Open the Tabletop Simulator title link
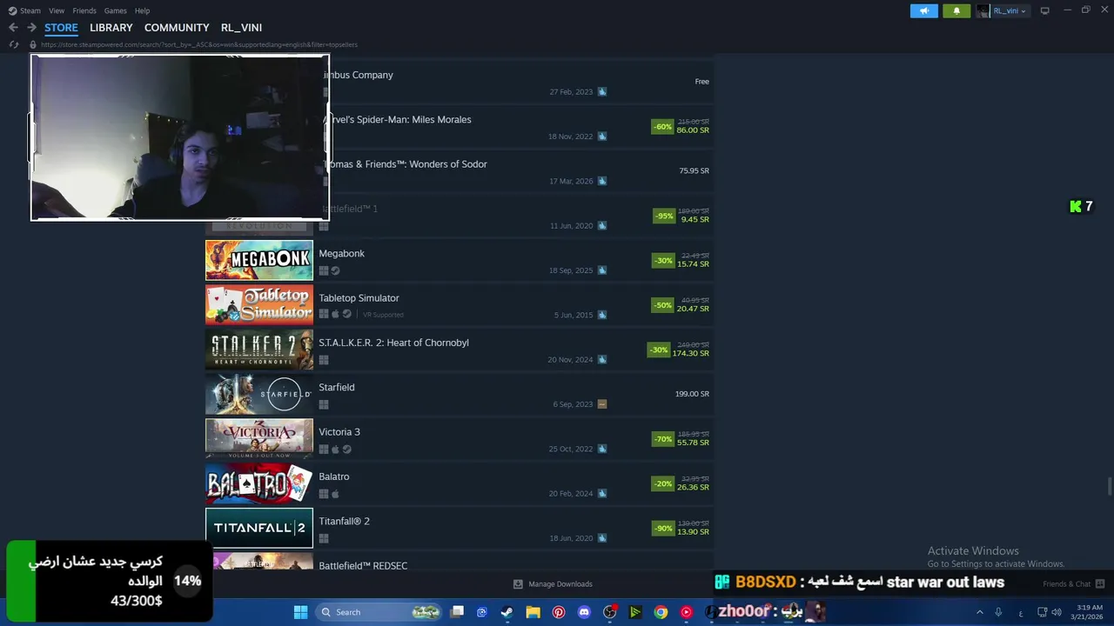The height and width of the screenshot is (626, 1114). click(359, 298)
